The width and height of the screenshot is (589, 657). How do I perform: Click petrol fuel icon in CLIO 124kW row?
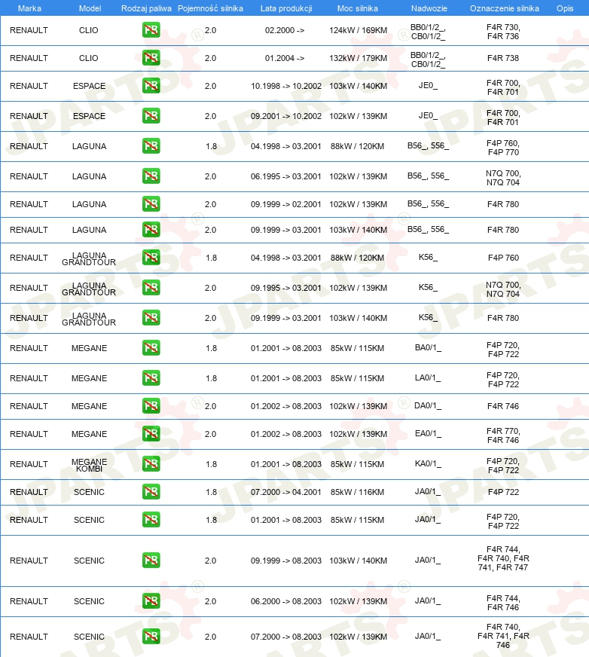point(151,30)
